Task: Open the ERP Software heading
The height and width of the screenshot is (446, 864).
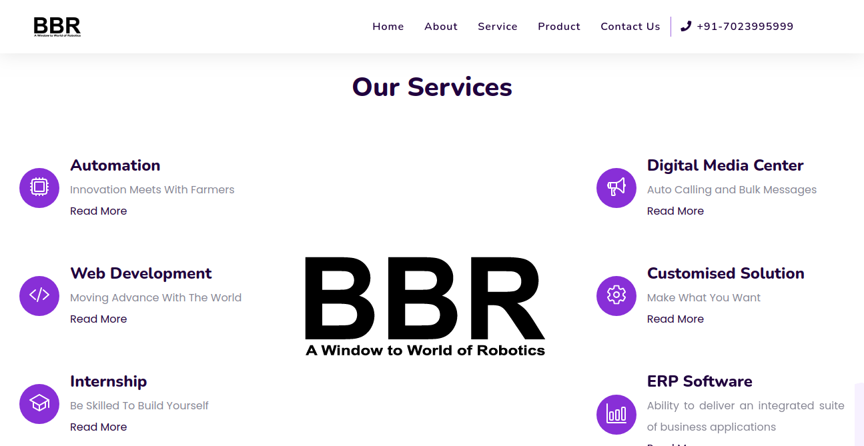Action: [x=700, y=381]
